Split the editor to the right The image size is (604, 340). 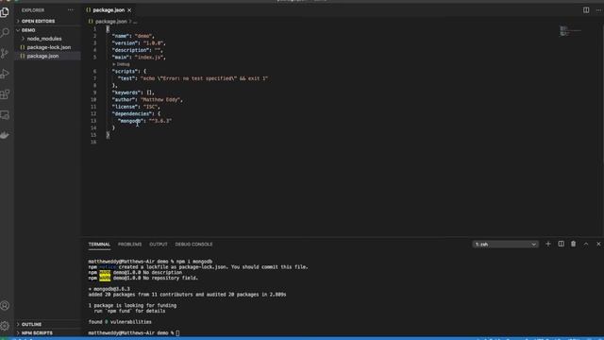pyautogui.click(x=586, y=10)
